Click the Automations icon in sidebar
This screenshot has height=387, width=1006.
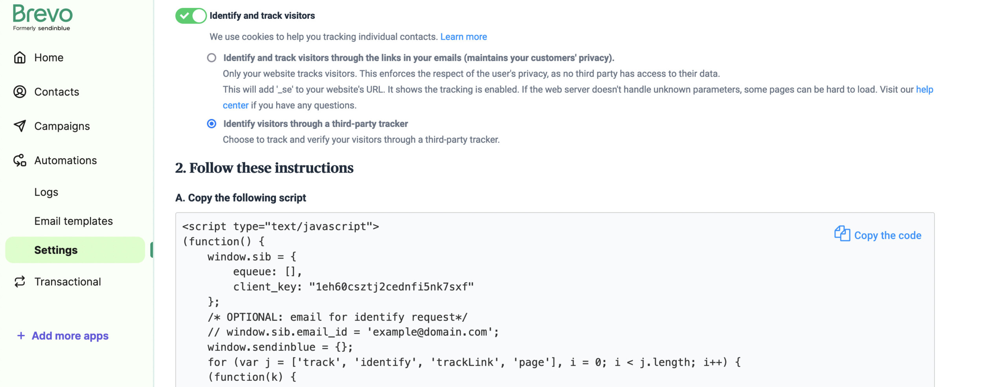tap(20, 160)
